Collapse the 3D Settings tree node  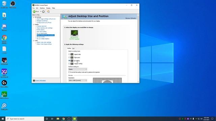click(33, 17)
